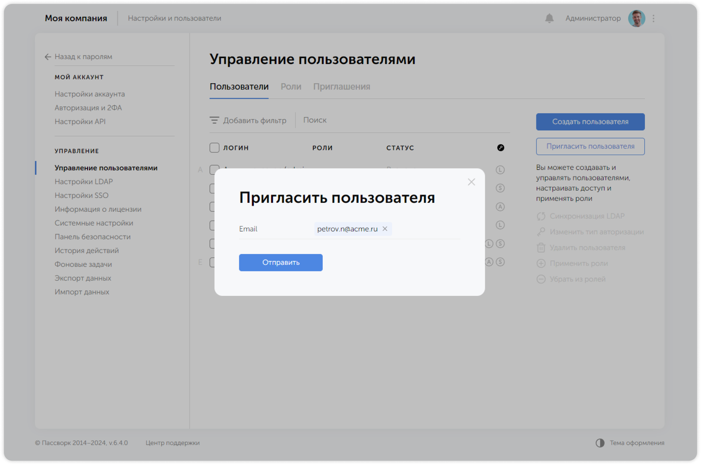This screenshot has width=701, height=465.
Task: Click the filter icon beside Добавить фильтр
Action: (215, 120)
